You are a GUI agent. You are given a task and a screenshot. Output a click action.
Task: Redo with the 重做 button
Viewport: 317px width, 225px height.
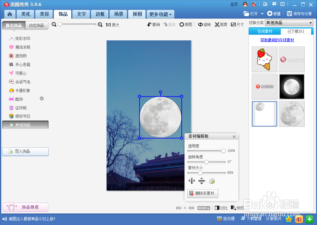coord(169,25)
